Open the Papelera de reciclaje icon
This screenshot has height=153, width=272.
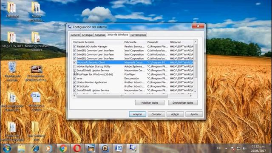pos(12,71)
